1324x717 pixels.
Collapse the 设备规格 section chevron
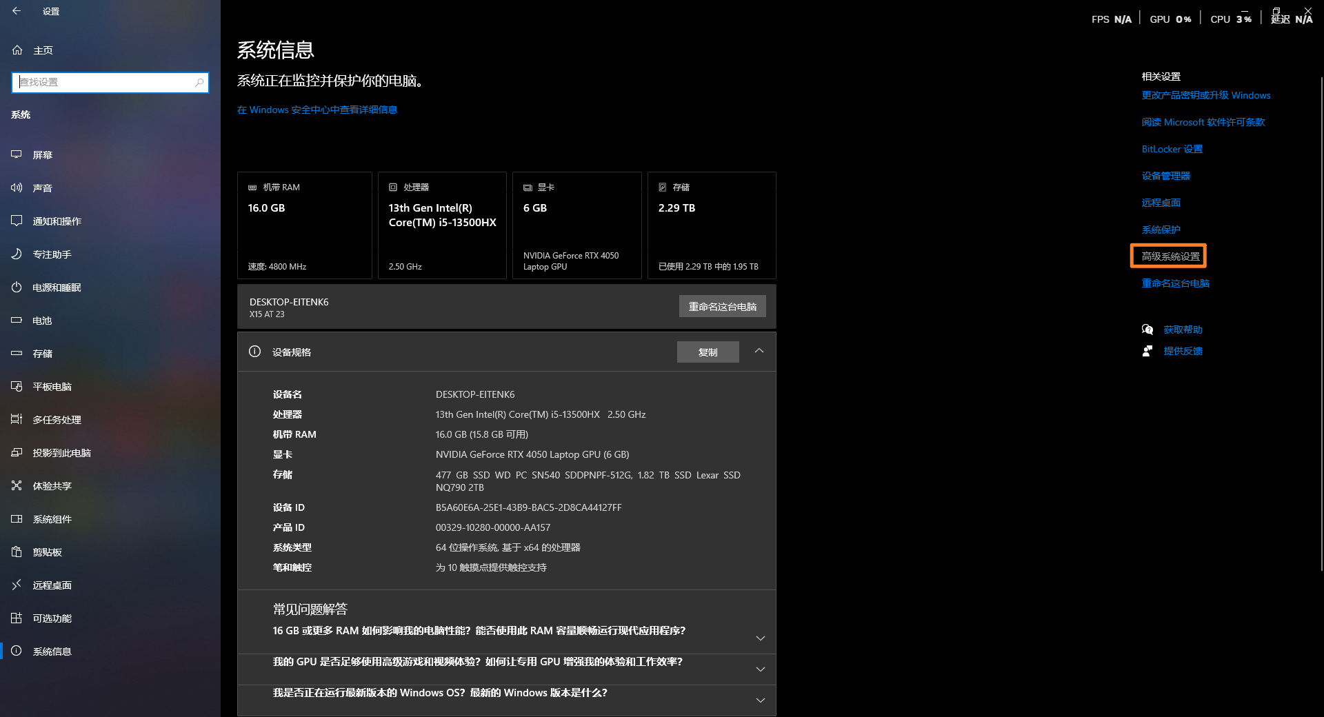759,351
